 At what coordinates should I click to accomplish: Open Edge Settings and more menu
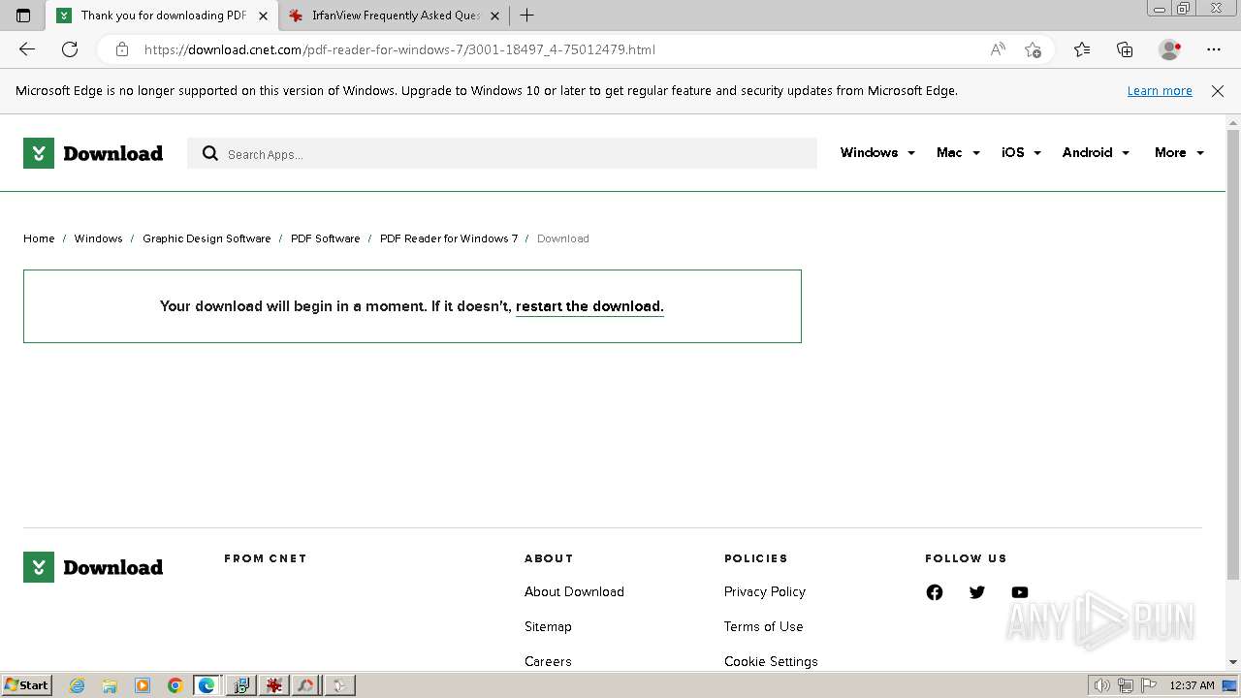tap(1214, 49)
